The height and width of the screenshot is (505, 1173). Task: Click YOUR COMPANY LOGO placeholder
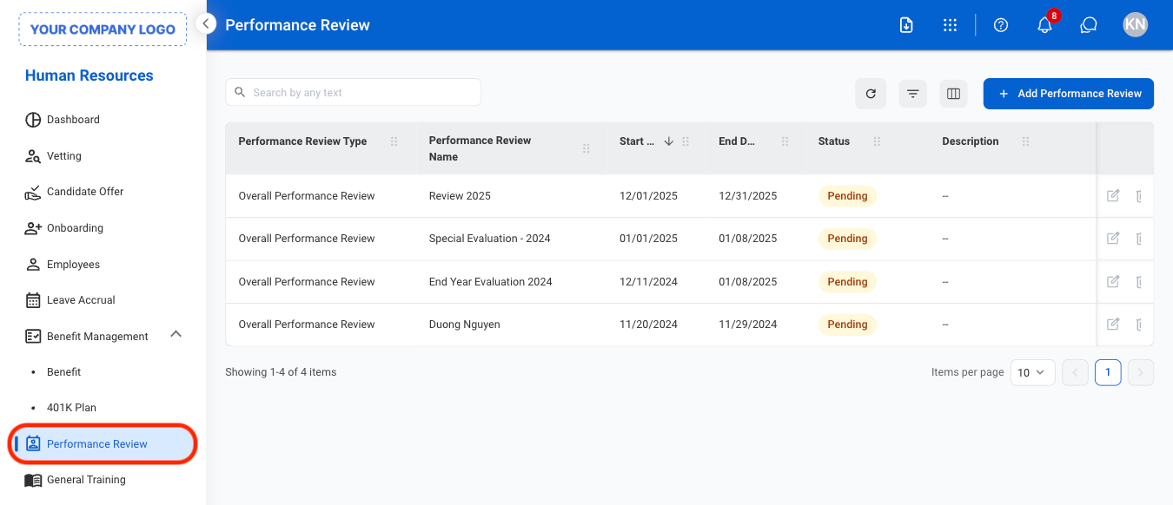[103, 29]
